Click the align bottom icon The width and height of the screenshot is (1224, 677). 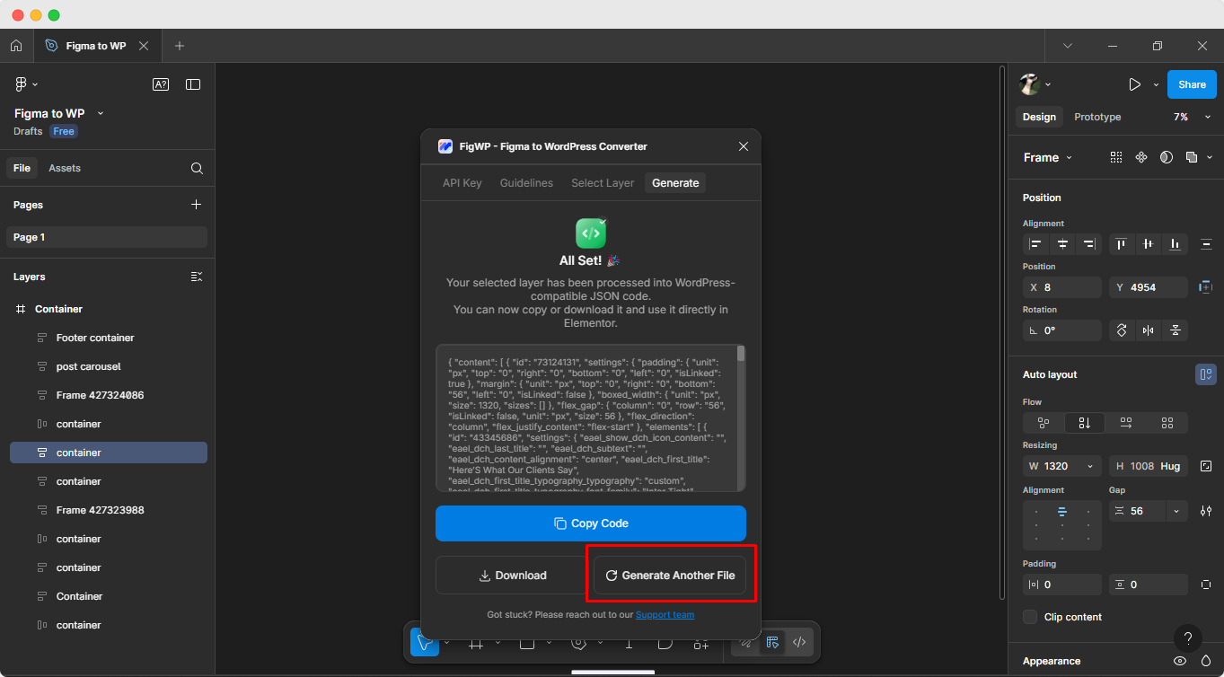[x=1175, y=244]
